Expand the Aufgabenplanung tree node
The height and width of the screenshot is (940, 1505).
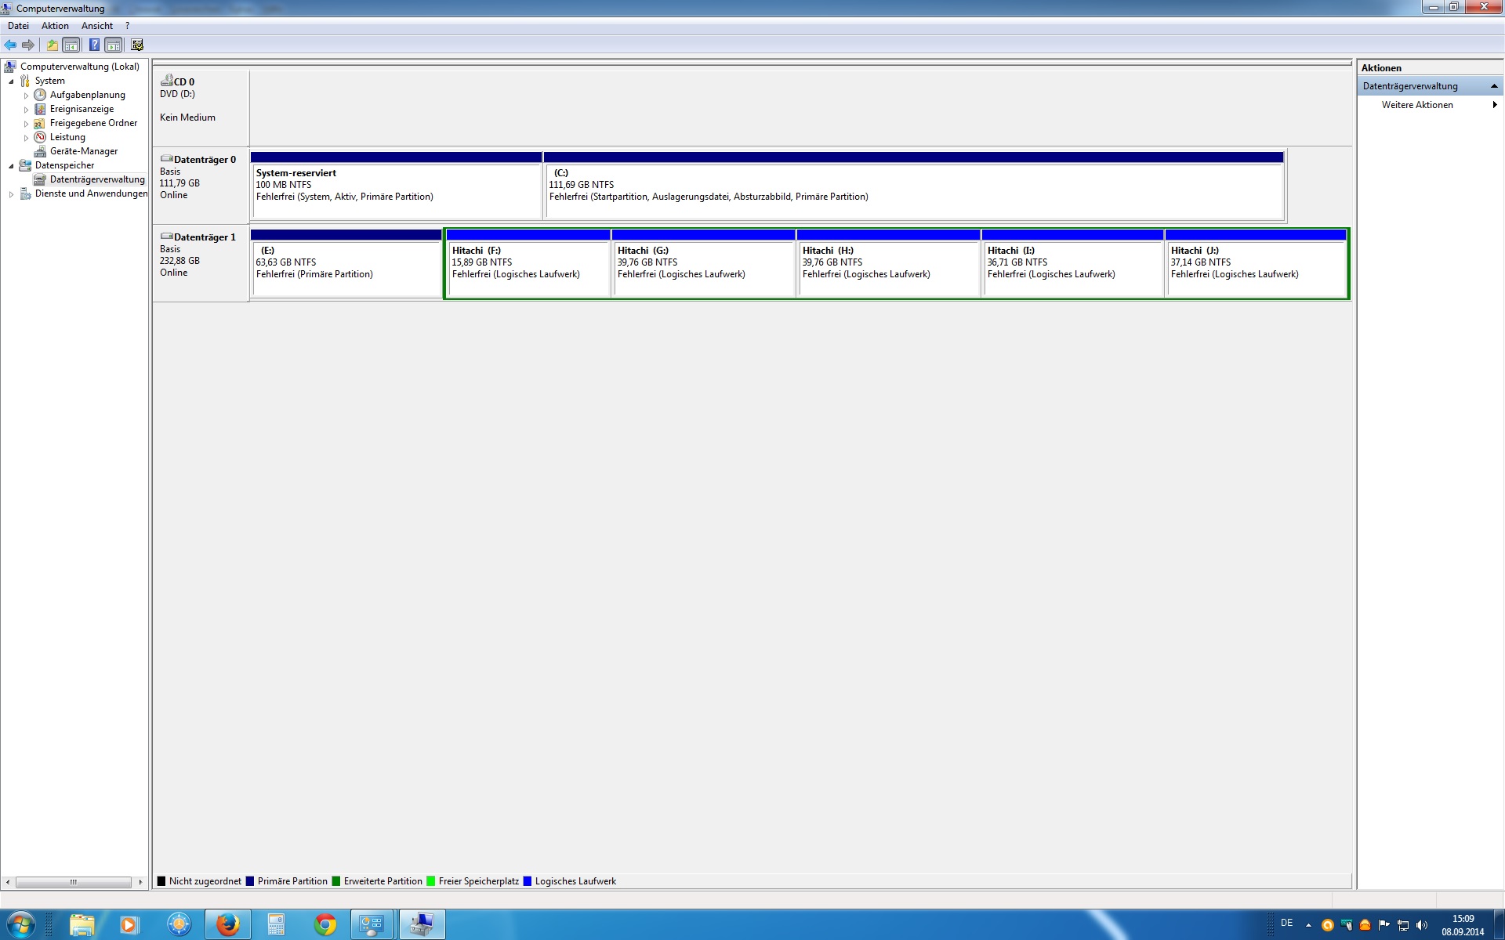click(26, 96)
